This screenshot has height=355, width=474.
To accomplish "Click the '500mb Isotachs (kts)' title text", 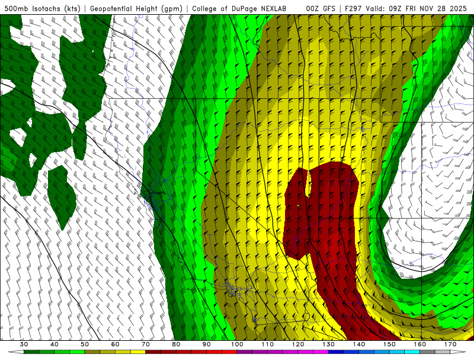I will [x=43, y=8].
